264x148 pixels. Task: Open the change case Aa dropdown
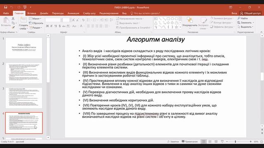coord(74,26)
